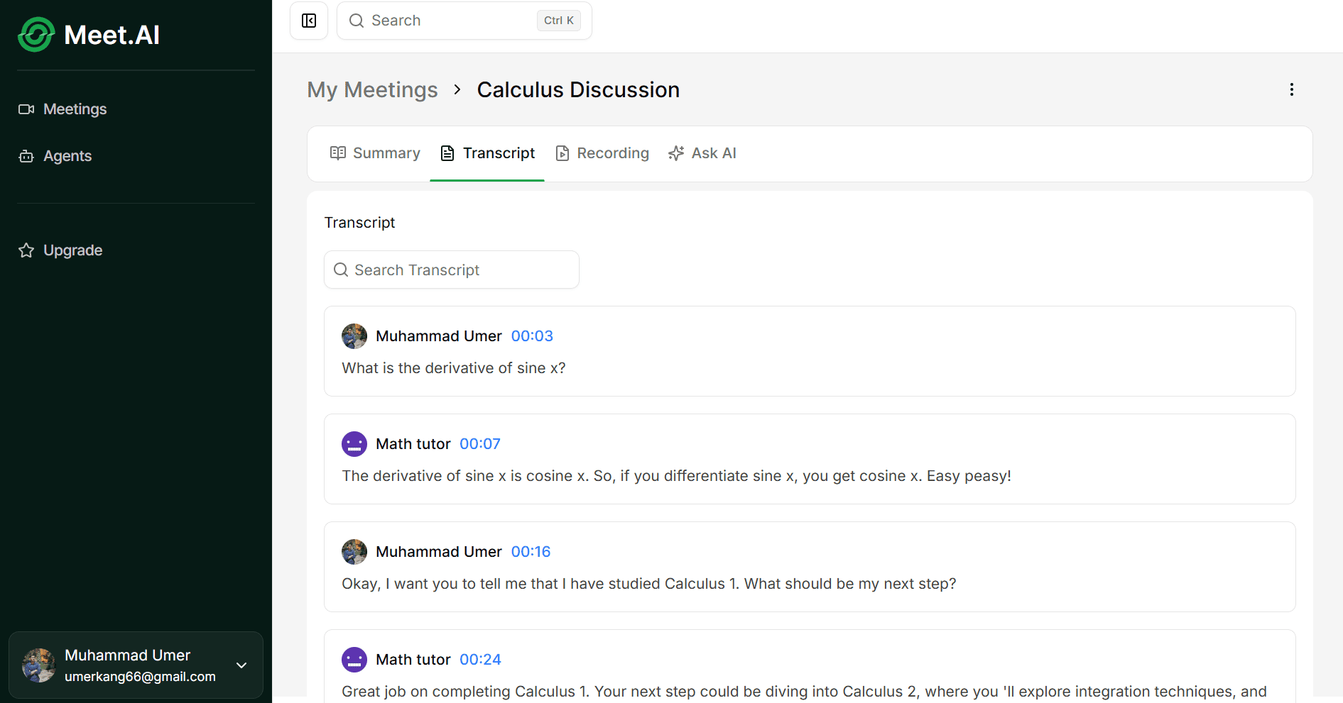Jump to timestamp 00:07
This screenshot has height=703, width=1343.
pos(480,444)
